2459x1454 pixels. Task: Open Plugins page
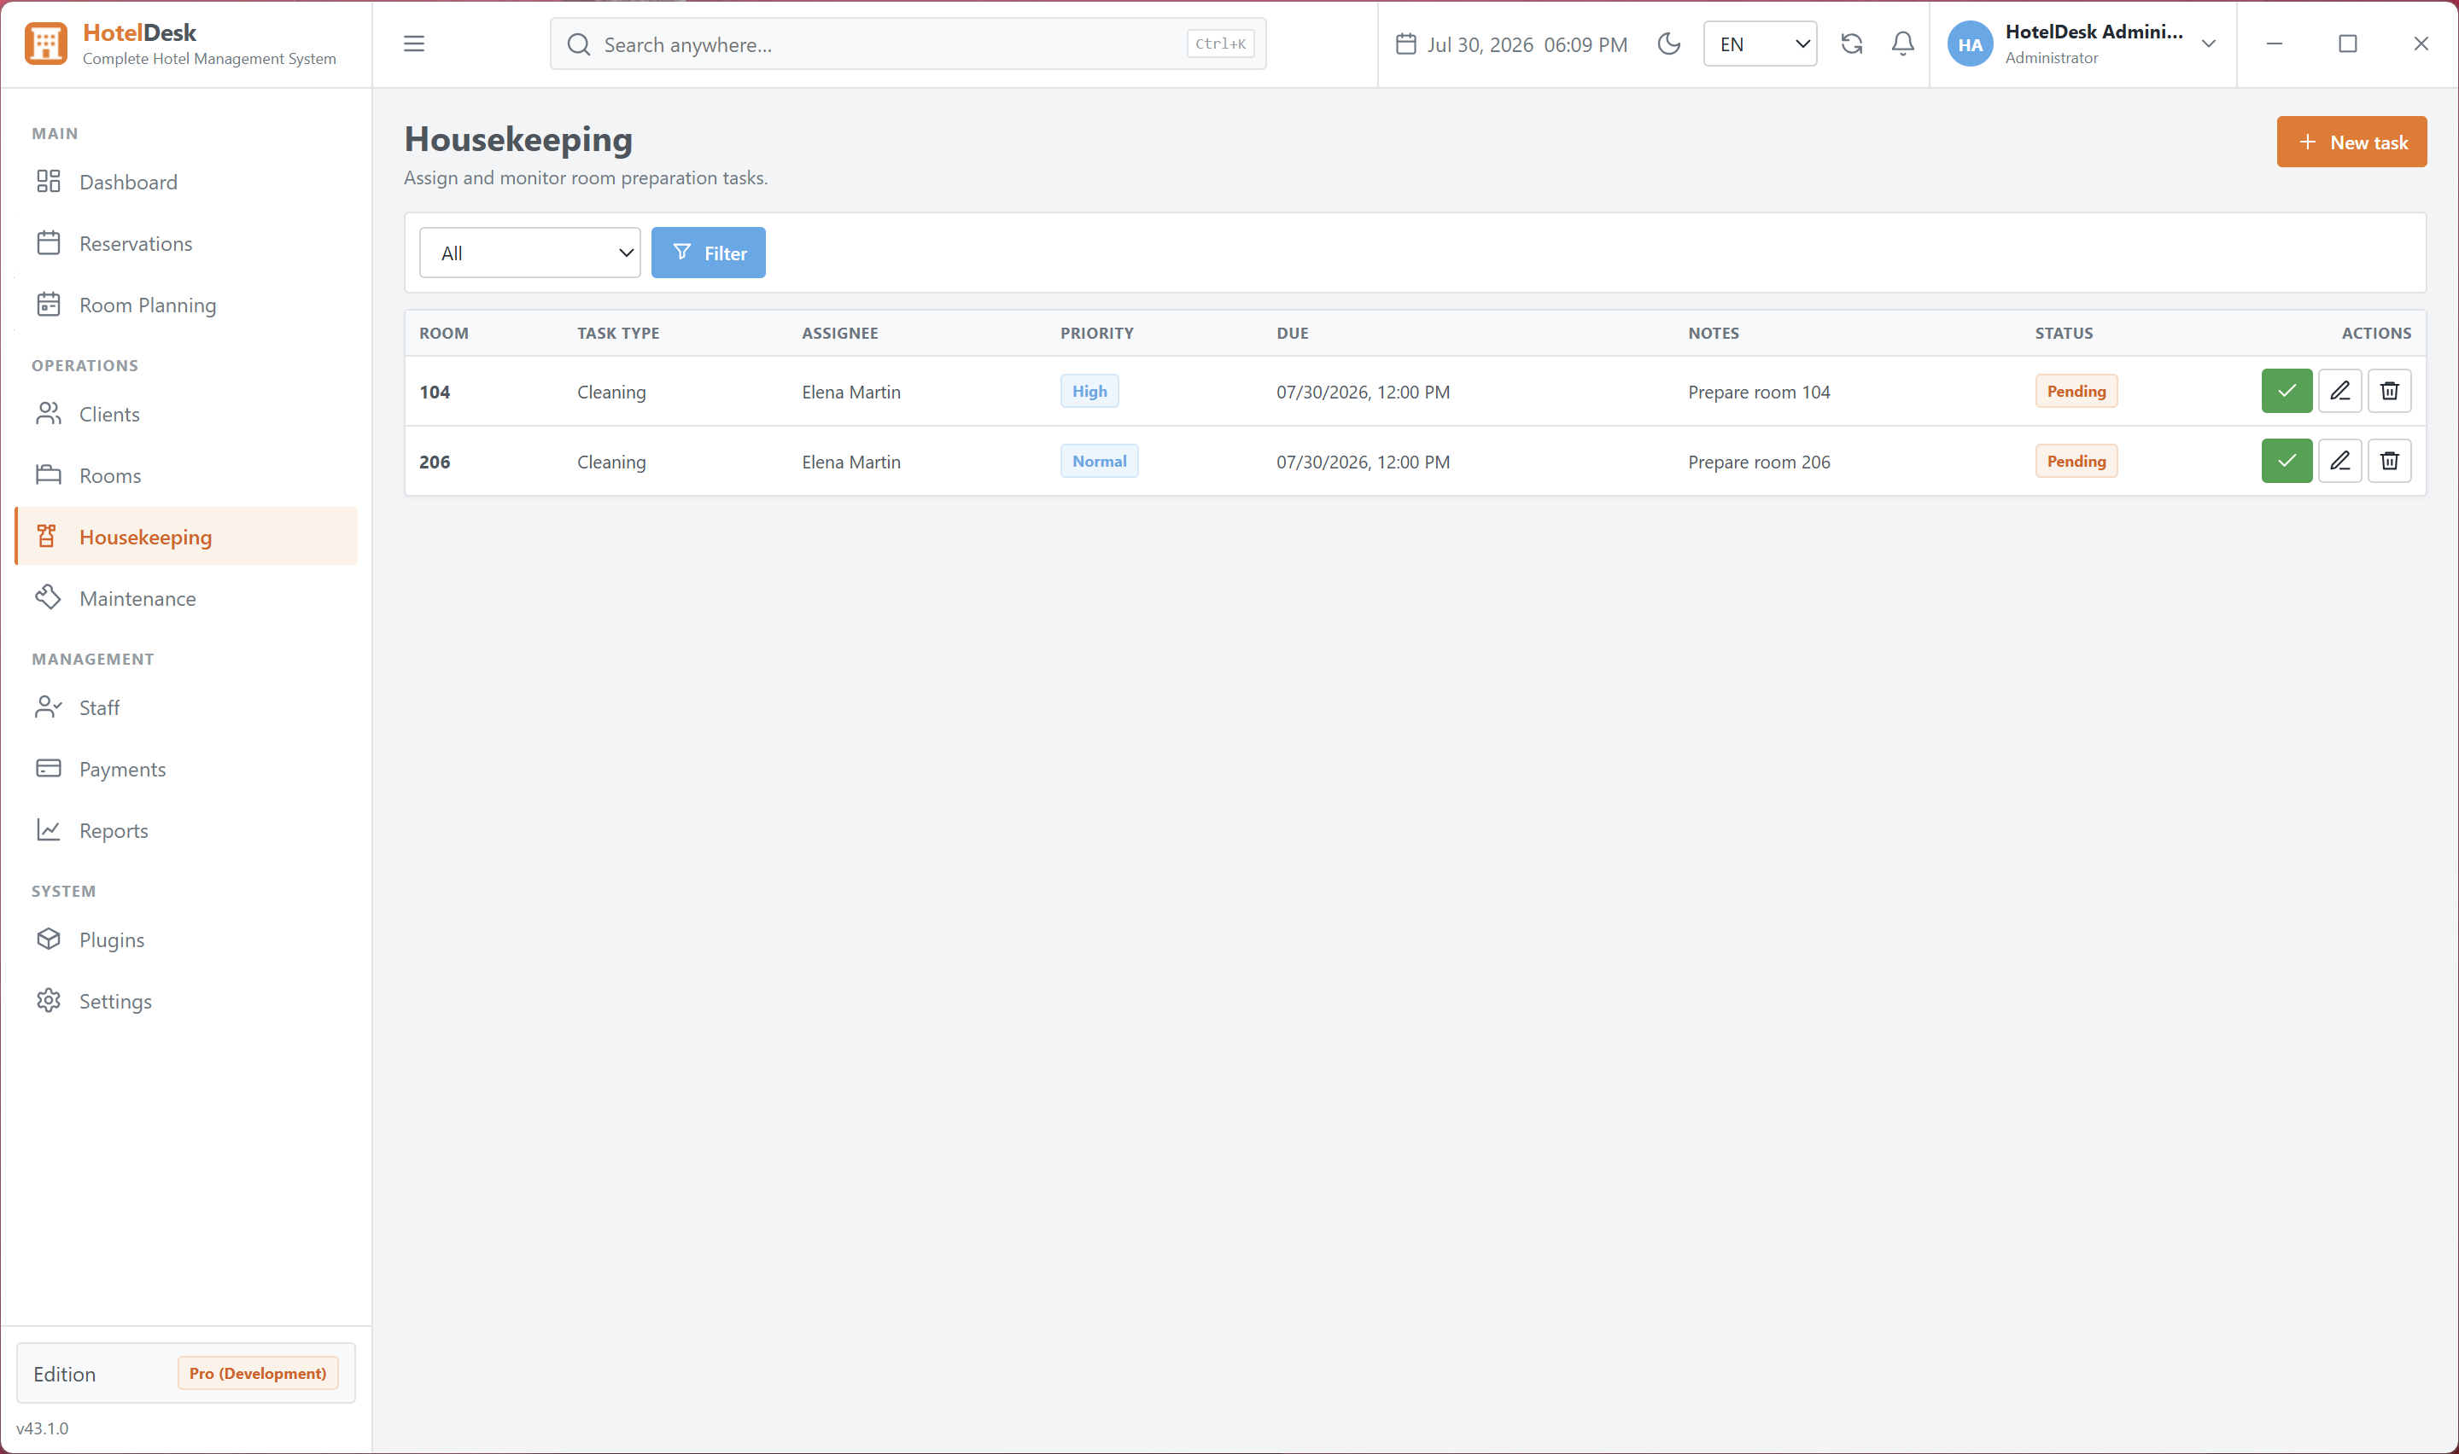click(x=186, y=939)
